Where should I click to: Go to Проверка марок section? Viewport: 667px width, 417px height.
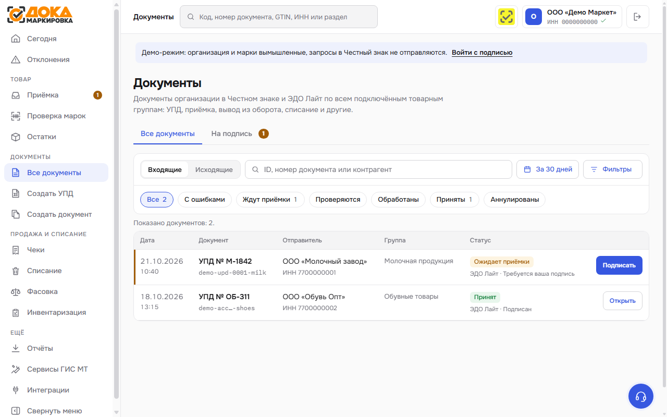(56, 116)
